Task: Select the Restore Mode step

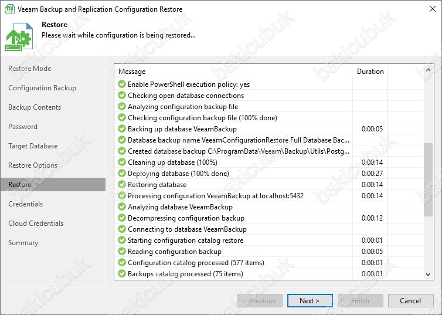Action: pyautogui.click(x=29, y=69)
